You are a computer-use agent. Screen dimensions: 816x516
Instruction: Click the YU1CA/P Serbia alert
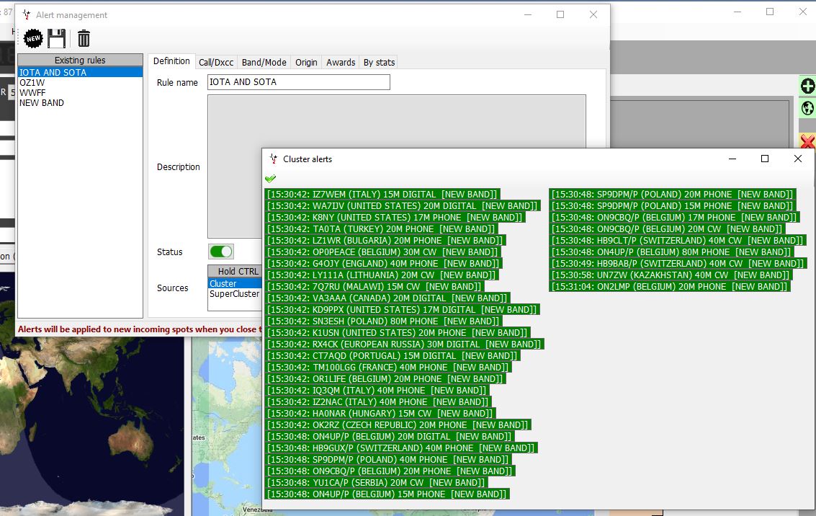(376, 483)
